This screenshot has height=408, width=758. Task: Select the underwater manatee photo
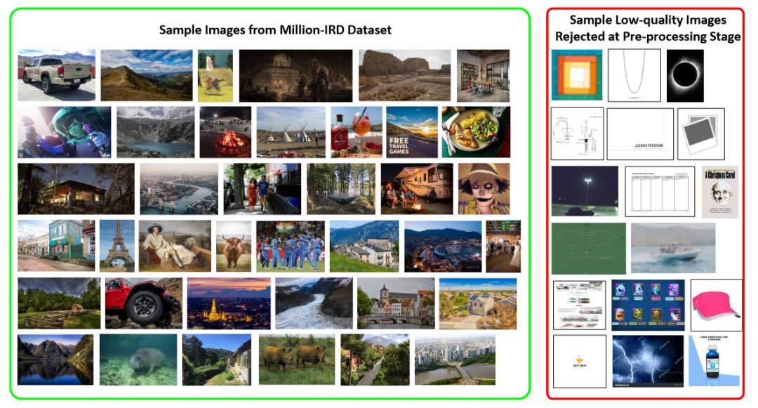point(138,359)
